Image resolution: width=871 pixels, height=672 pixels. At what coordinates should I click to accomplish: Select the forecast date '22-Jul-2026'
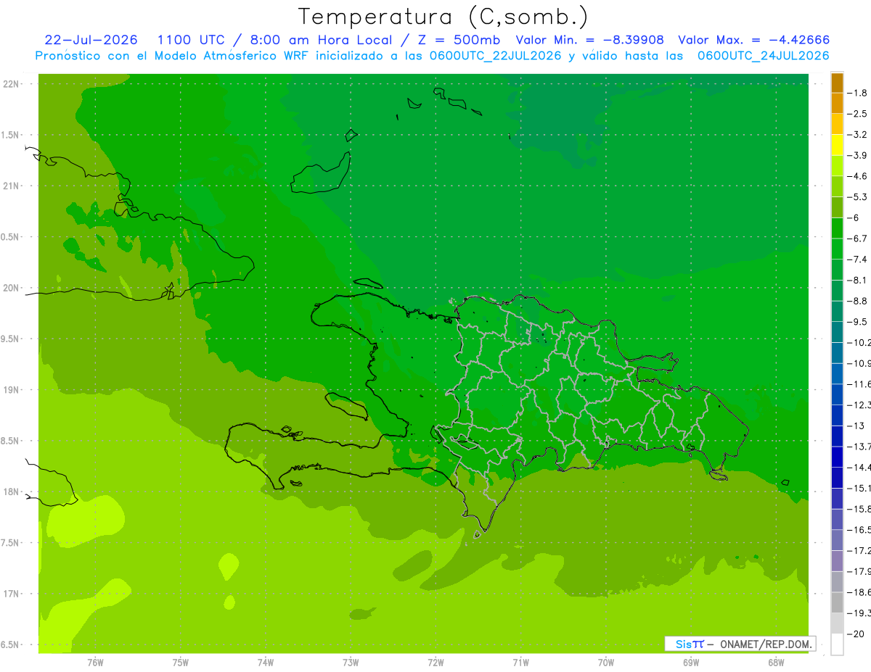(91, 40)
